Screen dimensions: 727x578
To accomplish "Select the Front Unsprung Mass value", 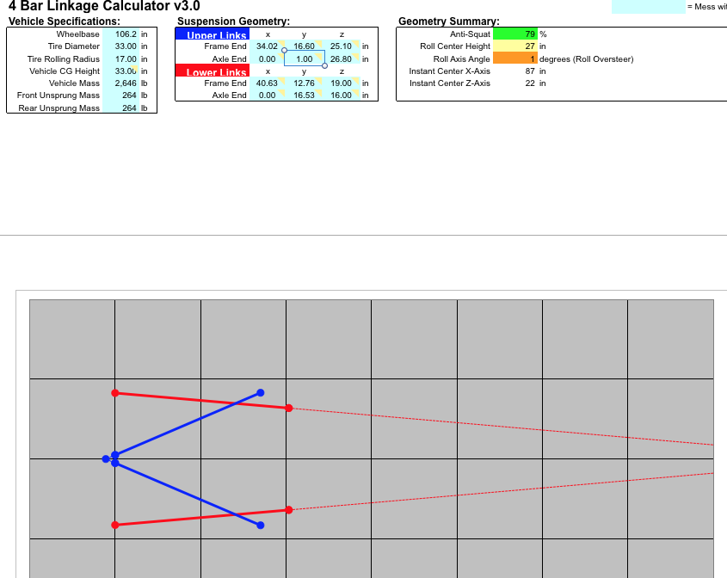I will tap(120, 95).
